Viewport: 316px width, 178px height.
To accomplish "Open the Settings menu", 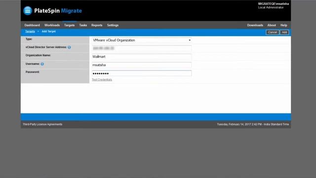I will click(x=113, y=25).
